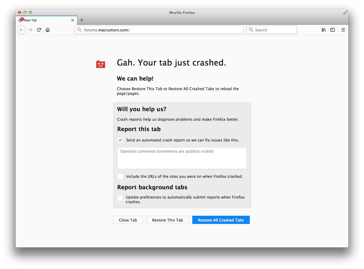The width and height of the screenshot is (364, 269).
Task: Click the 'Will you help us?' heading
Action: [142, 109]
